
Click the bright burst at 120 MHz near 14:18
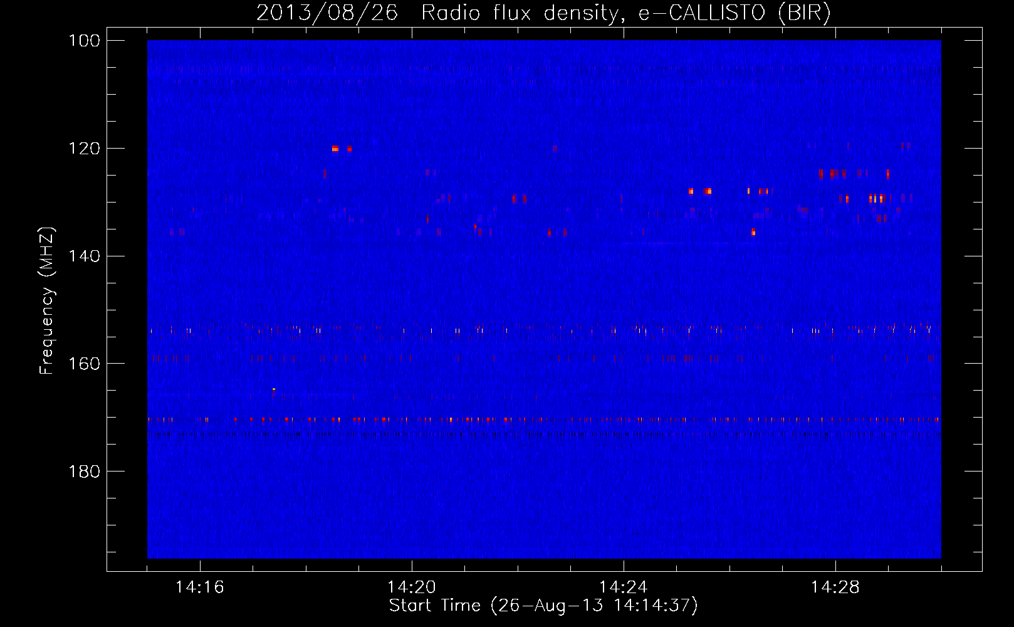[x=335, y=149]
